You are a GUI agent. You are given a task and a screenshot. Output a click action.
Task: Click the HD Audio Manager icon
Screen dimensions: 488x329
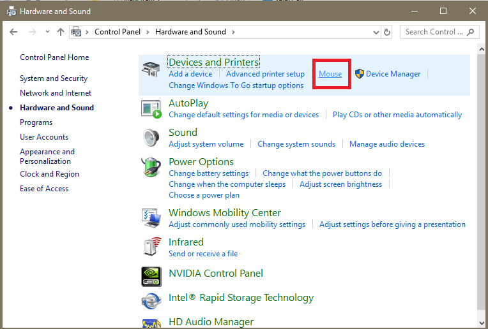pos(151,323)
